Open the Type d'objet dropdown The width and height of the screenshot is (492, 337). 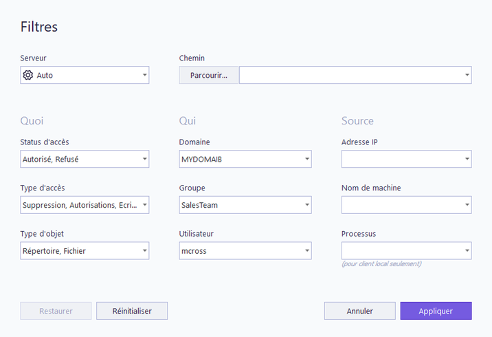click(85, 250)
